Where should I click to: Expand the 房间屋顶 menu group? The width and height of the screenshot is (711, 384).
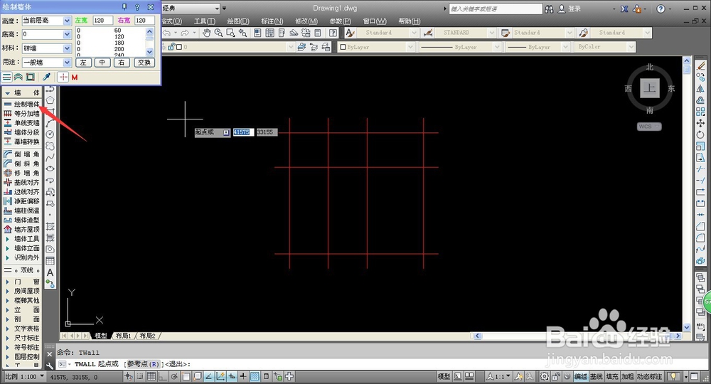pyautogui.click(x=22, y=291)
